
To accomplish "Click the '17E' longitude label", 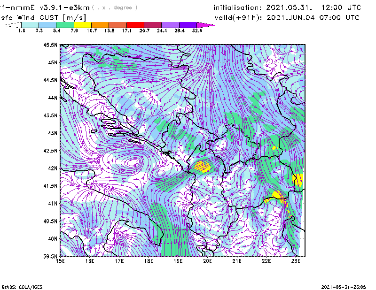I will pyautogui.click(x=119, y=261).
